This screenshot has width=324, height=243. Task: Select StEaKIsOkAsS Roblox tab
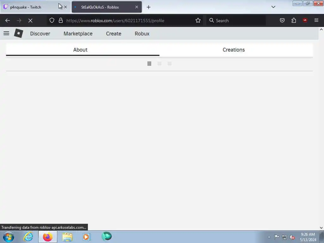click(x=107, y=7)
